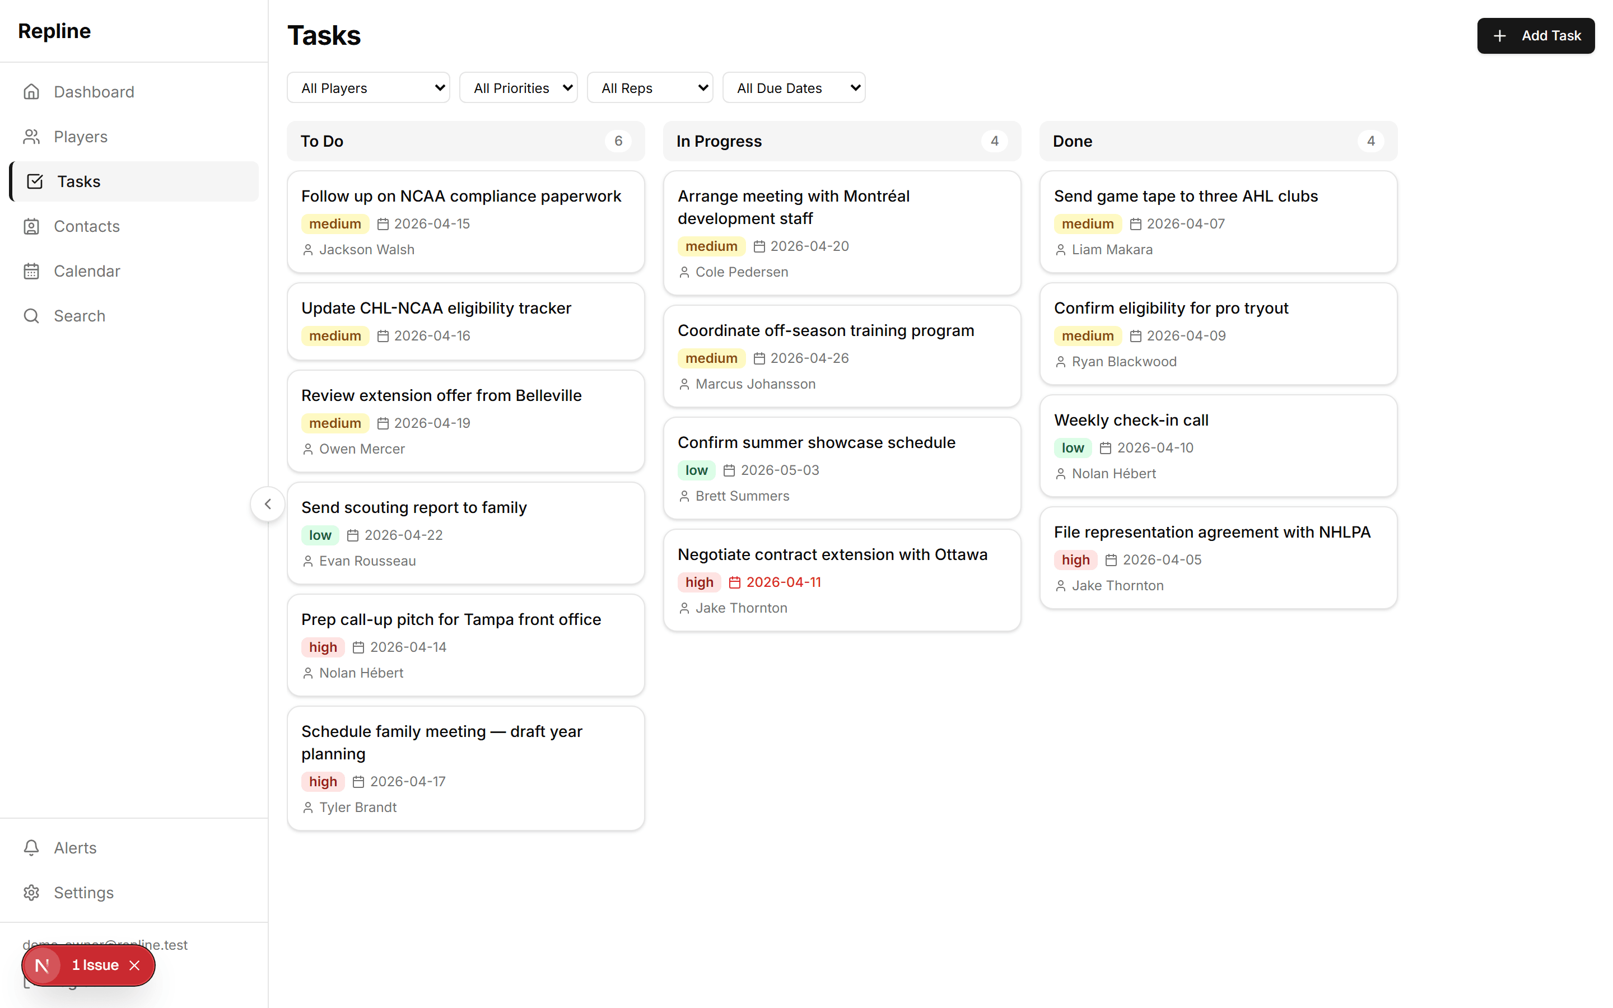This screenshot has height=1008, width=1613.
Task: Click the Search magnifier icon
Action: (x=32, y=315)
